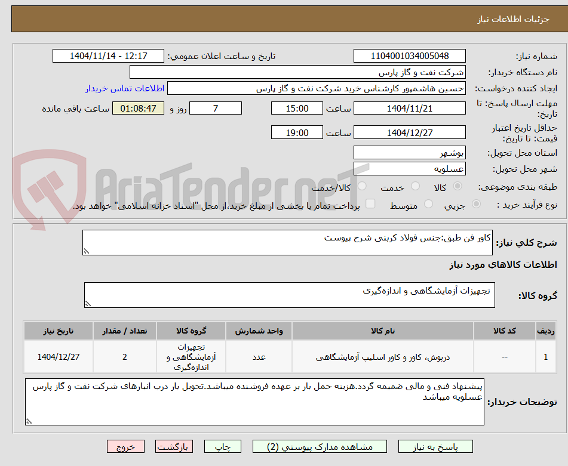Click the واحد شمارش column header
This screenshot has width=568, height=466.
tap(259, 331)
